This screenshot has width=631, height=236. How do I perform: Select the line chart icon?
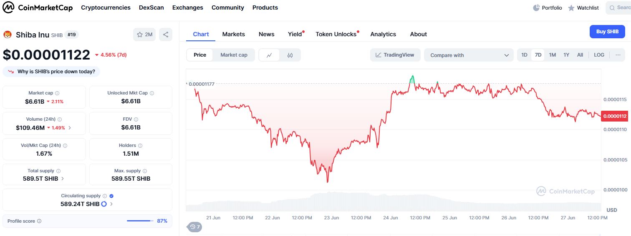coord(270,55)
